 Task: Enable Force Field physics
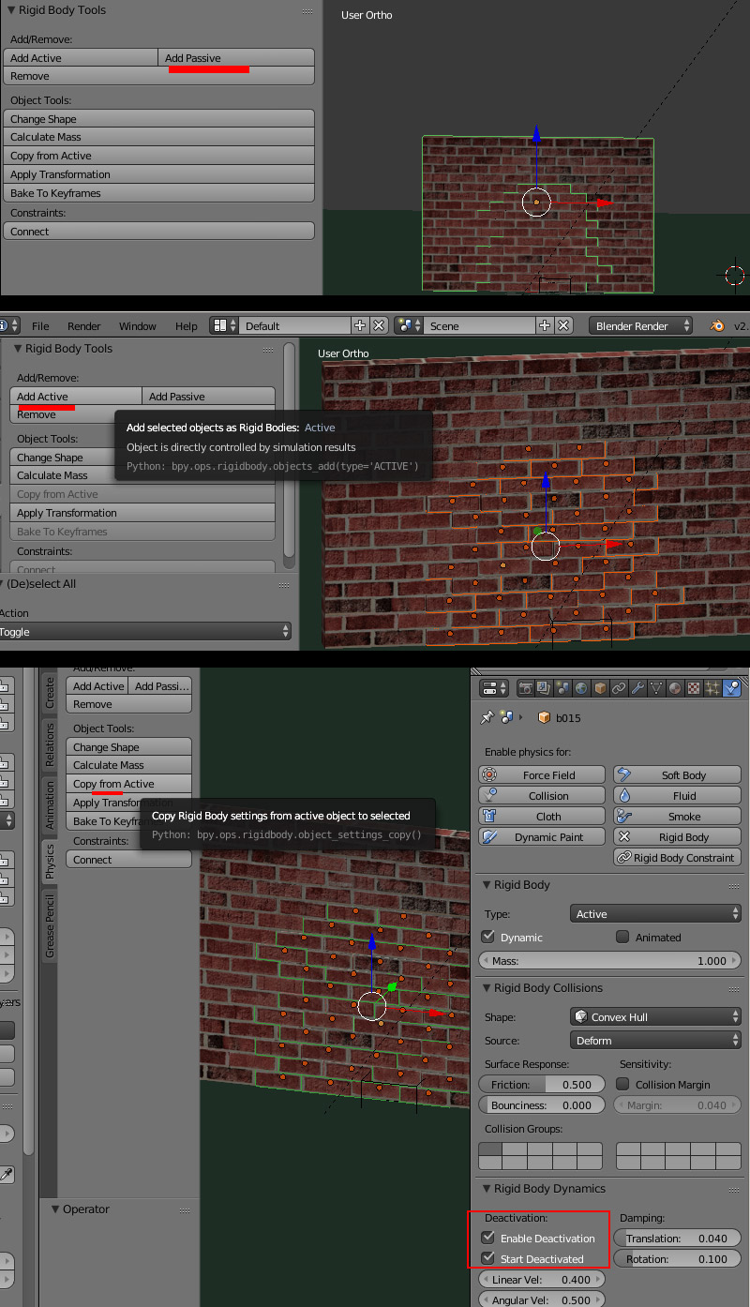tap(542, 775)
